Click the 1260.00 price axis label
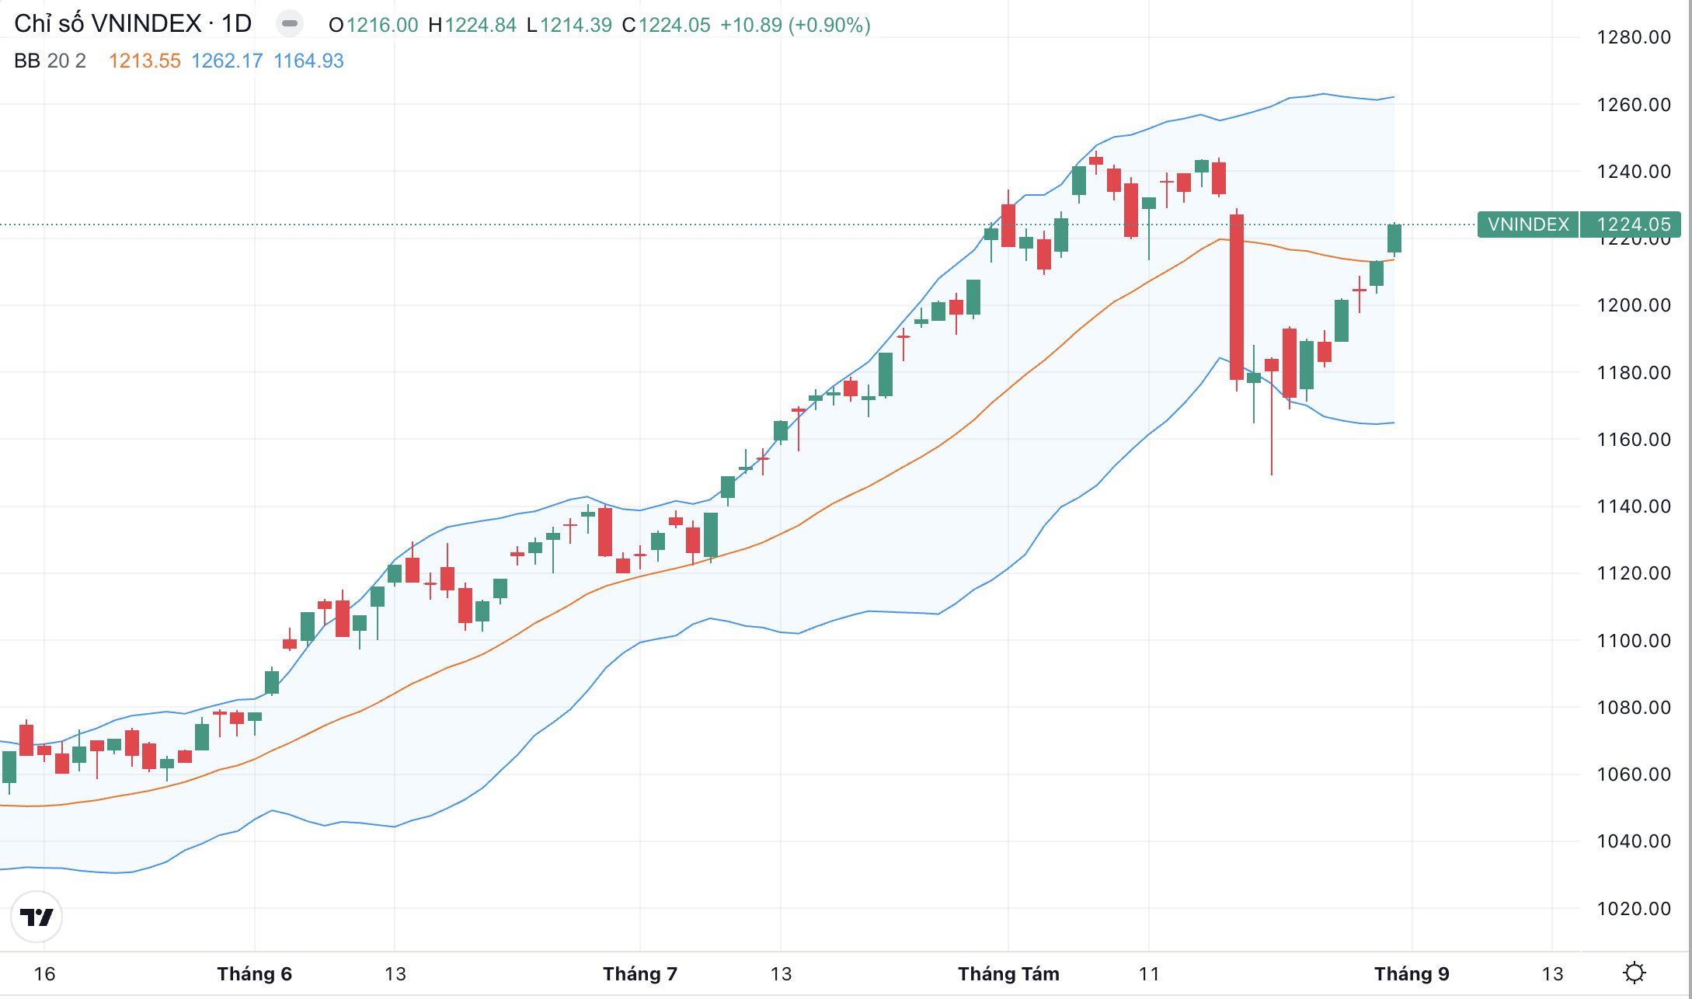 [x=1634, y=105]
